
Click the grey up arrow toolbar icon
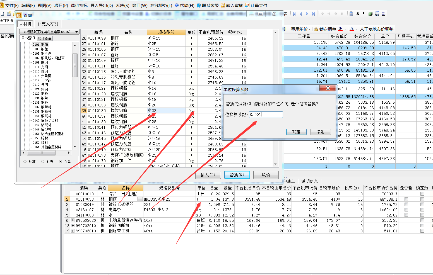[x=336, y=14]
